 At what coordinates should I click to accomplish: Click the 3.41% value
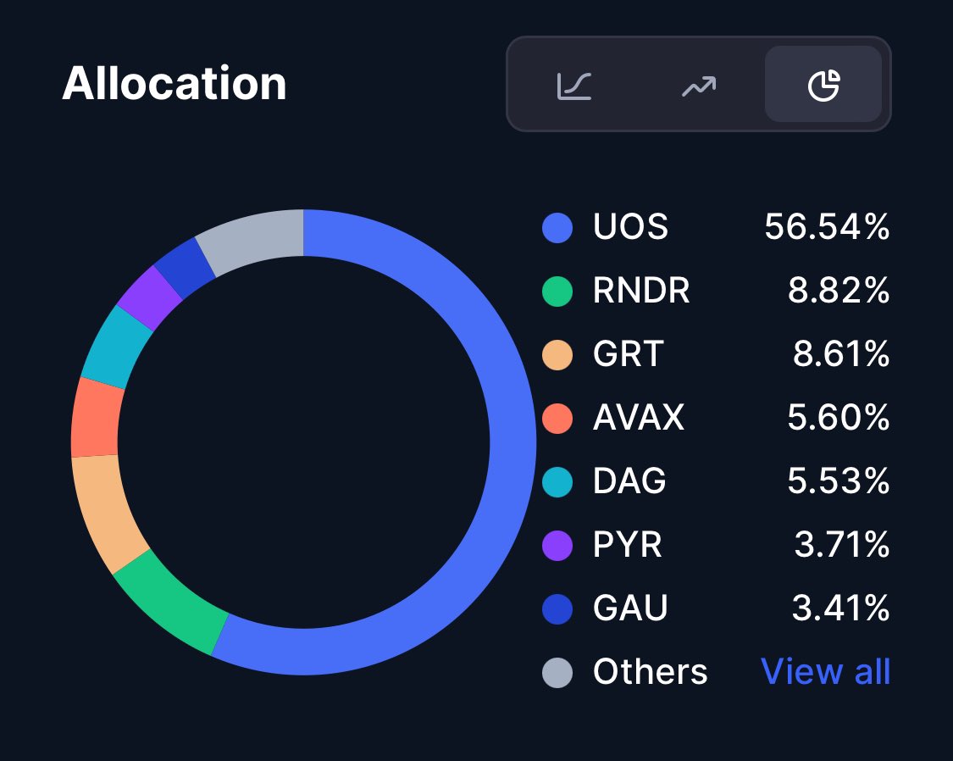coord(840,608)
